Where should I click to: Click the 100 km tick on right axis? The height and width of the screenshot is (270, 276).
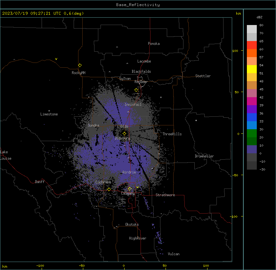pos(235,51)
